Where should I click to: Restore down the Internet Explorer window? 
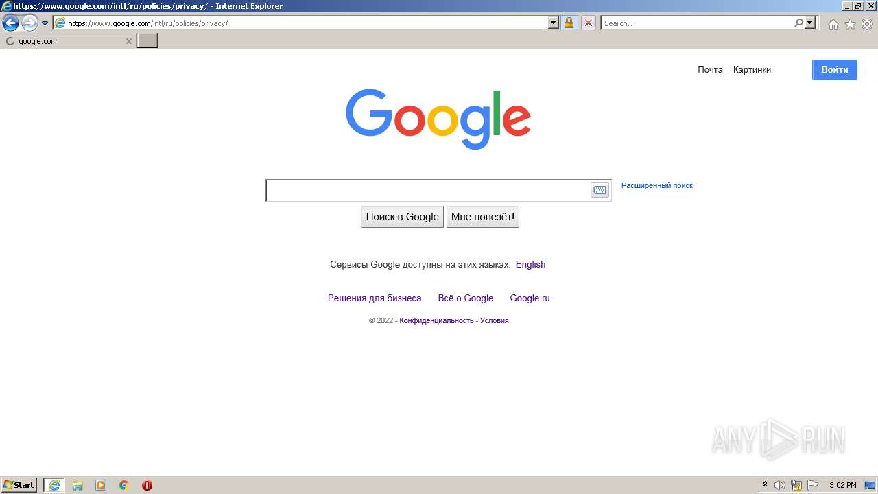click(859, 6)
